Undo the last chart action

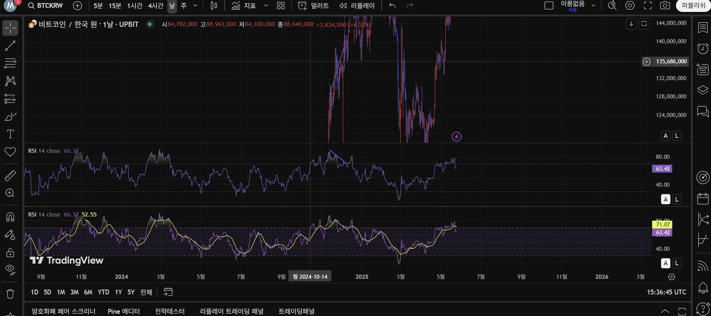click(x=392, y=6)
